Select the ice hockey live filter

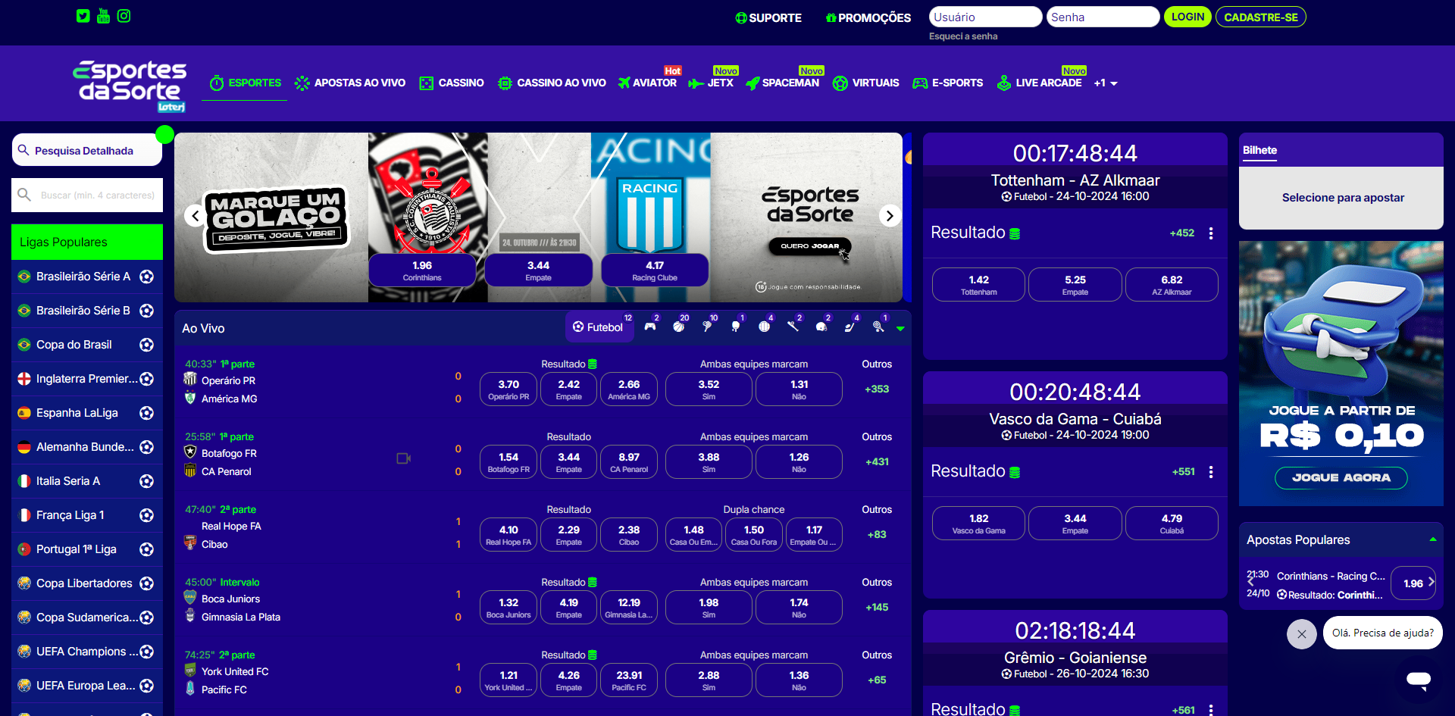(x=850, y=327)
